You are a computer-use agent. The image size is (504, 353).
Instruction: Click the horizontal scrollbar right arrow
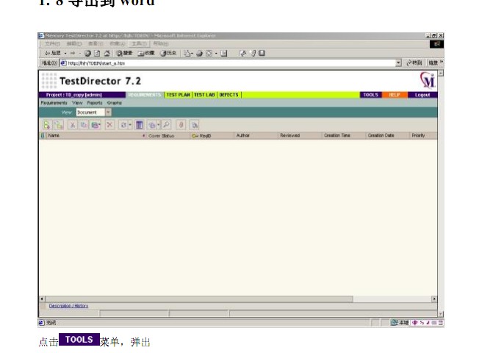pos(434,299)
